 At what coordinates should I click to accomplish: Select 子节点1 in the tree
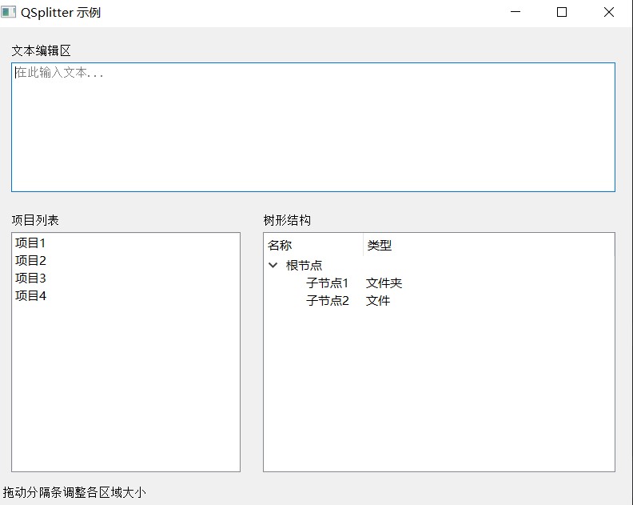click(x=327, y=283)
